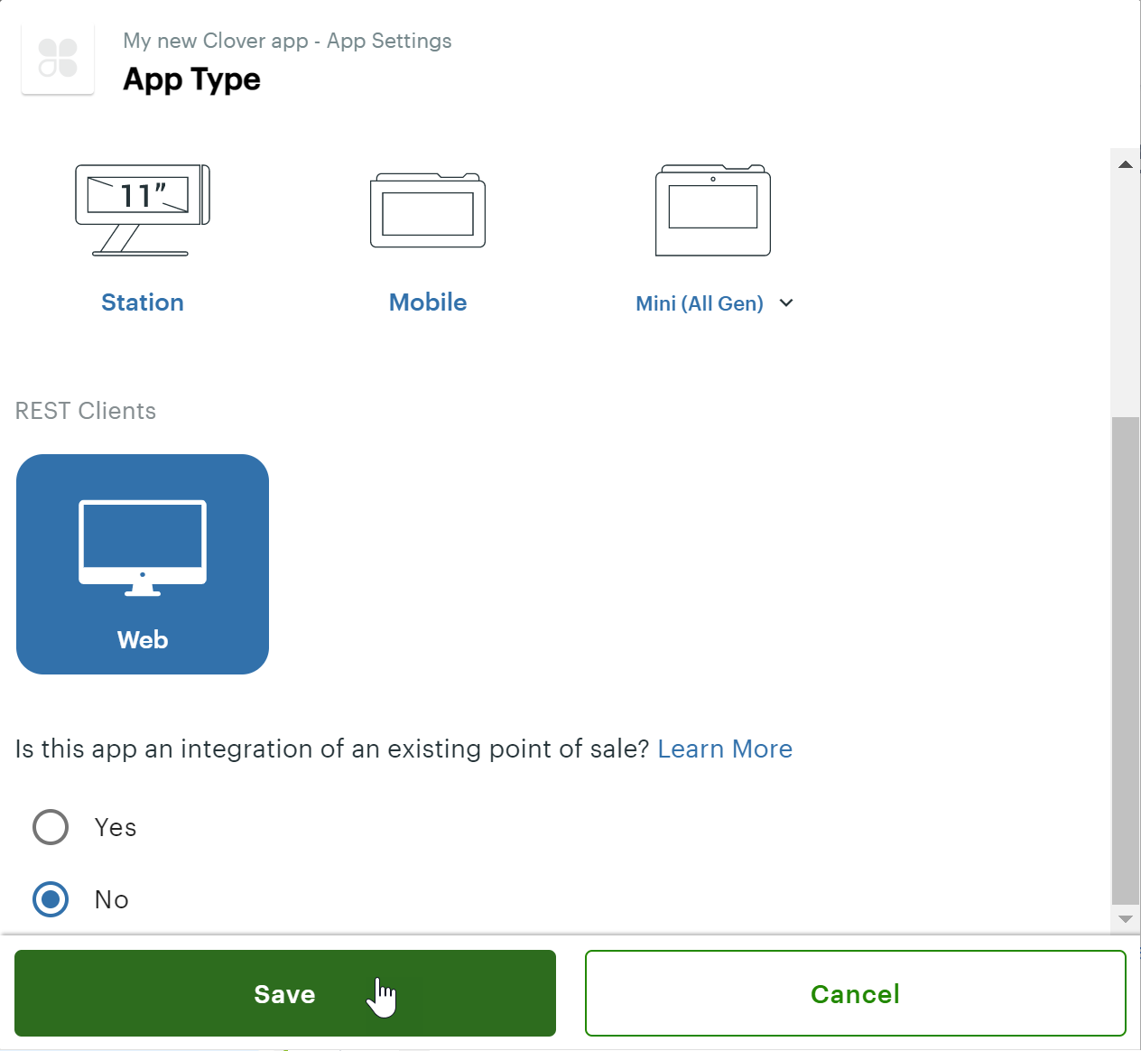Cancel the app type changes
This screenshot has width=1141, height=1051.
pyautogui.click(x=856, y=993)
